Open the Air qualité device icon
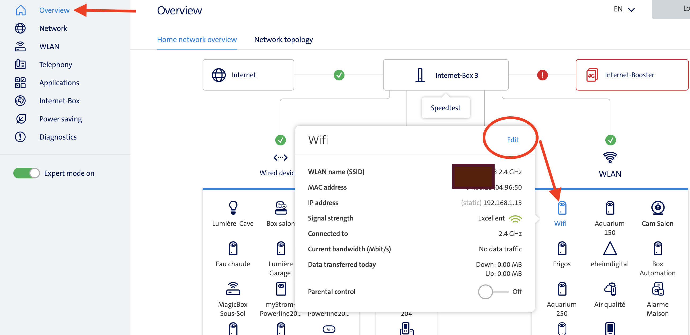The width and height of the screenshot is (690, 335). coord(610,289)
